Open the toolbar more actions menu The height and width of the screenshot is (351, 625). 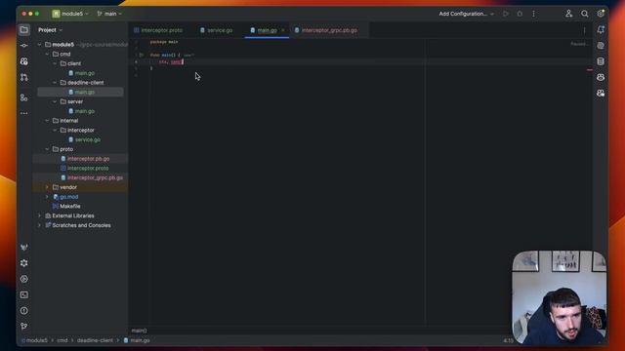coord(534,14)
